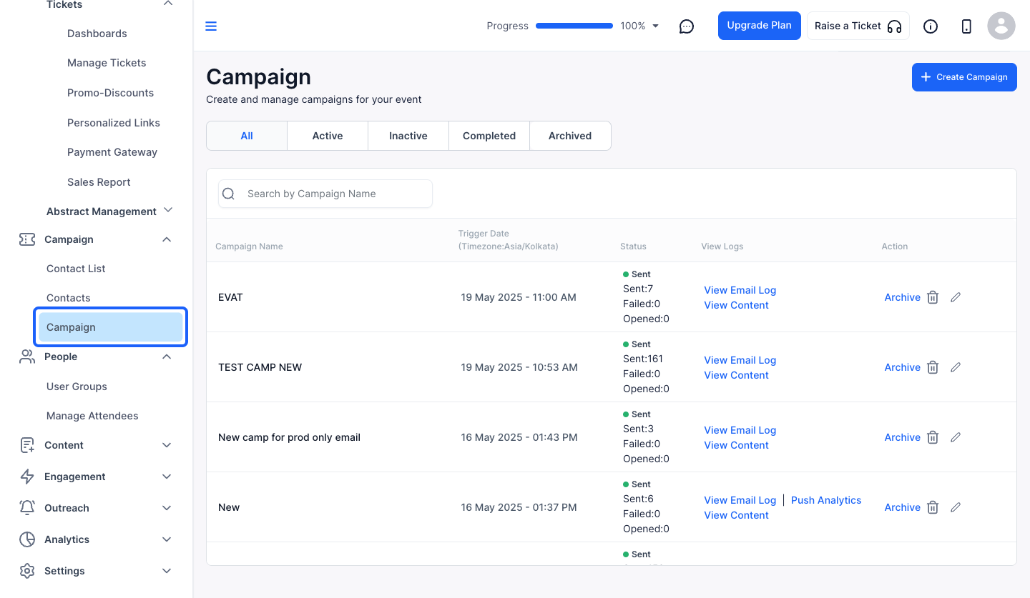Click the Analytics pie chart icon
The height and width of the screenshot is (598, 1030).
(27, 539)
